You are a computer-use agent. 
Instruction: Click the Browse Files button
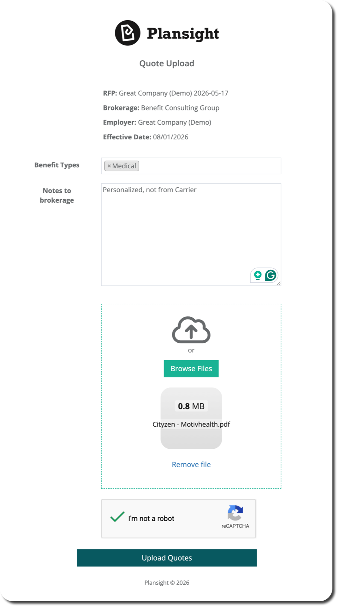click(x=191, y=369)
